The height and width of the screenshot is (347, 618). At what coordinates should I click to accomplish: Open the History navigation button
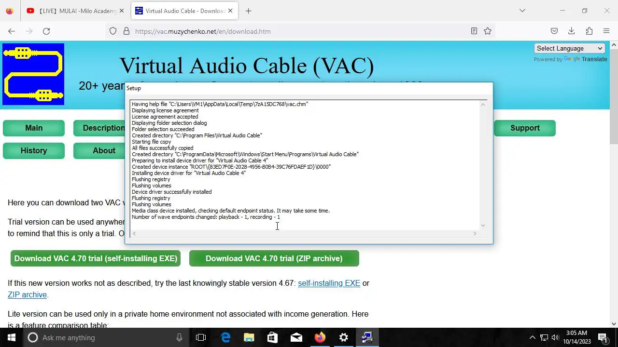pyautogui.click(x=34, y=150)
